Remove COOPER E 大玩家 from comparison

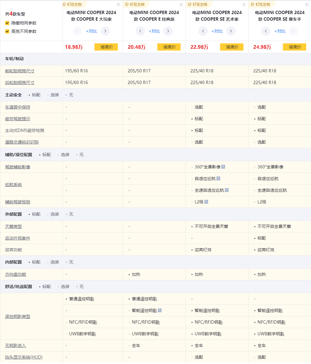coord(118,4)
